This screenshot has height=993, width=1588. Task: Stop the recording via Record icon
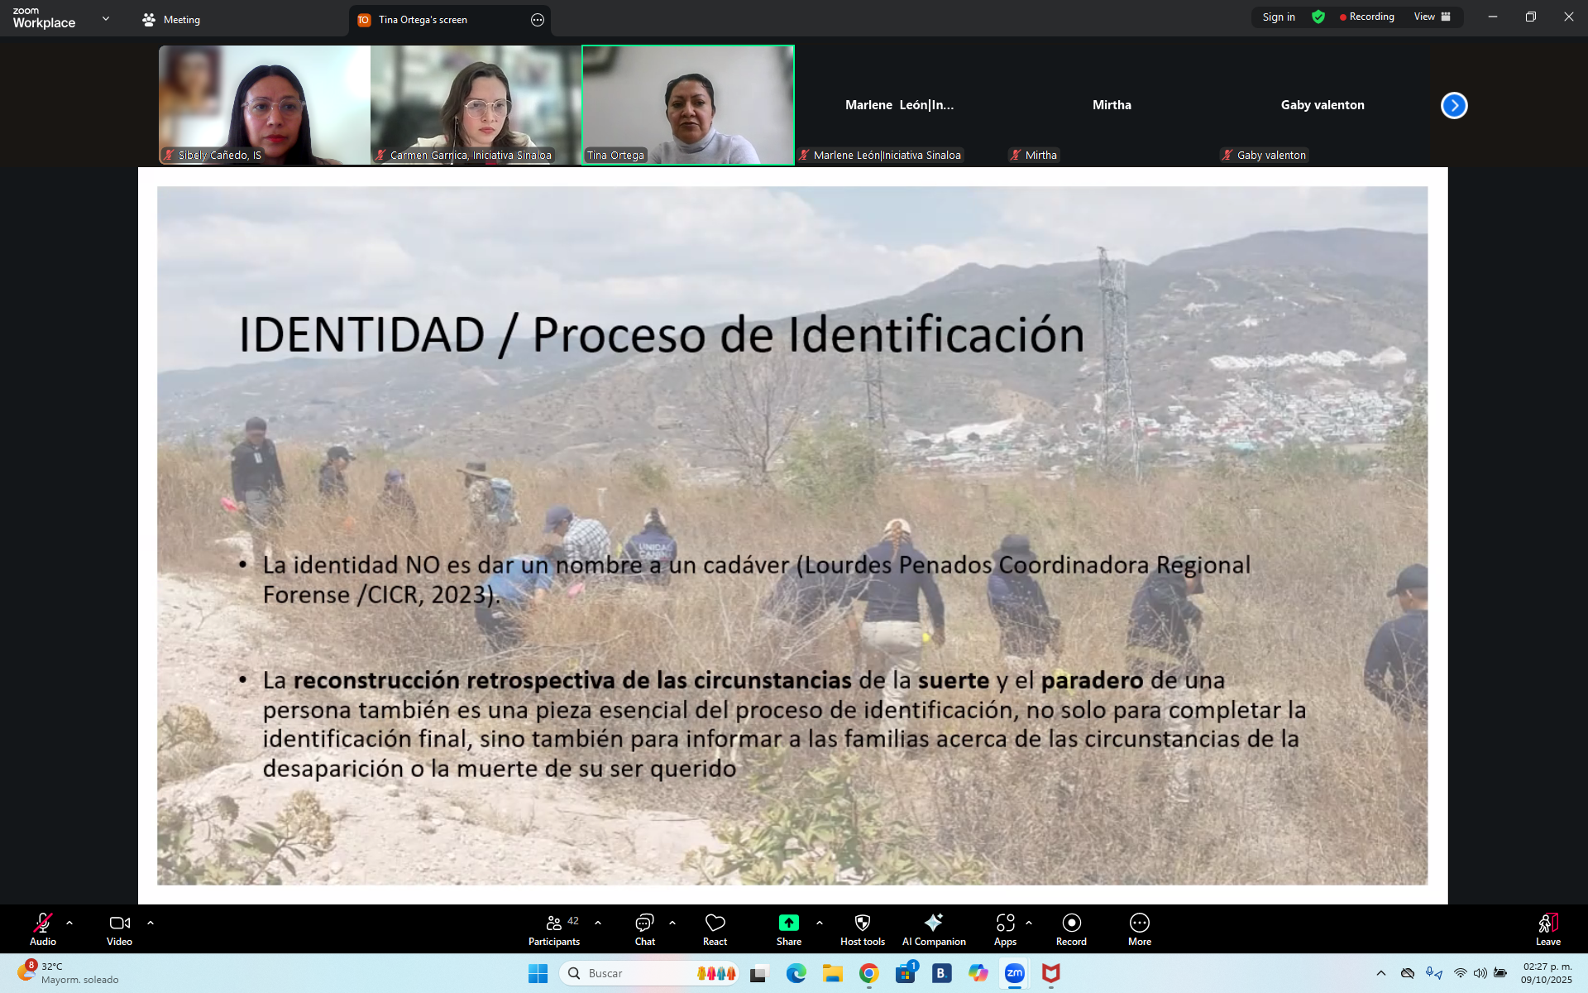point(1071,928)
